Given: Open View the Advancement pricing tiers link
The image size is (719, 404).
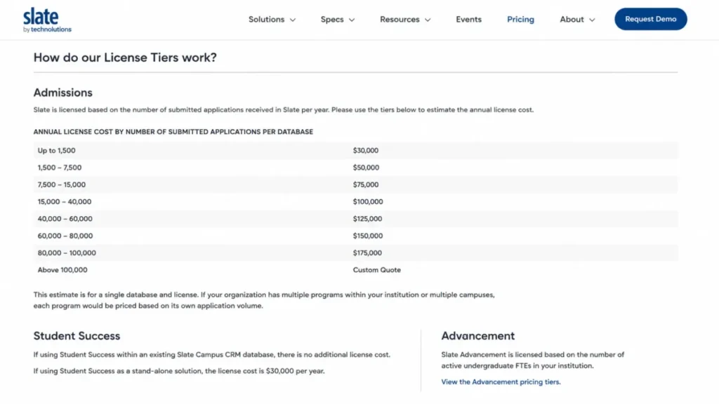Looking at the screenshot, I should point(501,382).
